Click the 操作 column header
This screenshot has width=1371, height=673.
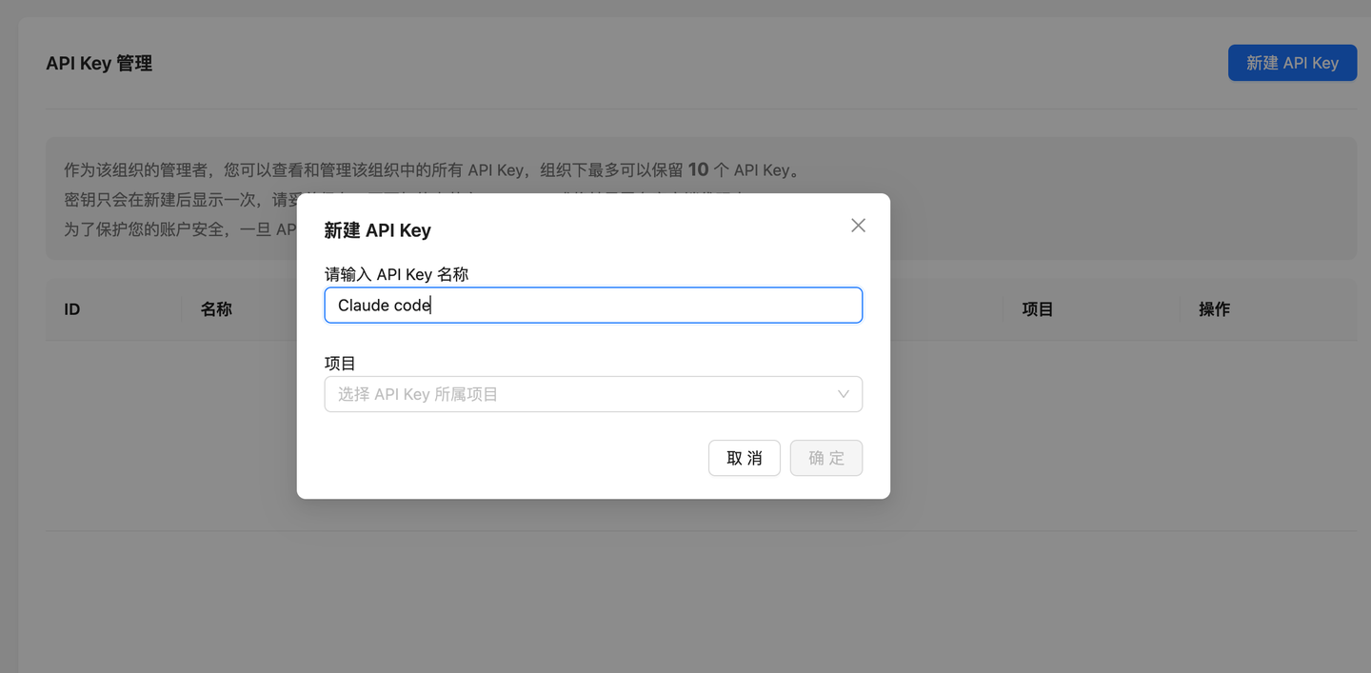(1215, 309)
